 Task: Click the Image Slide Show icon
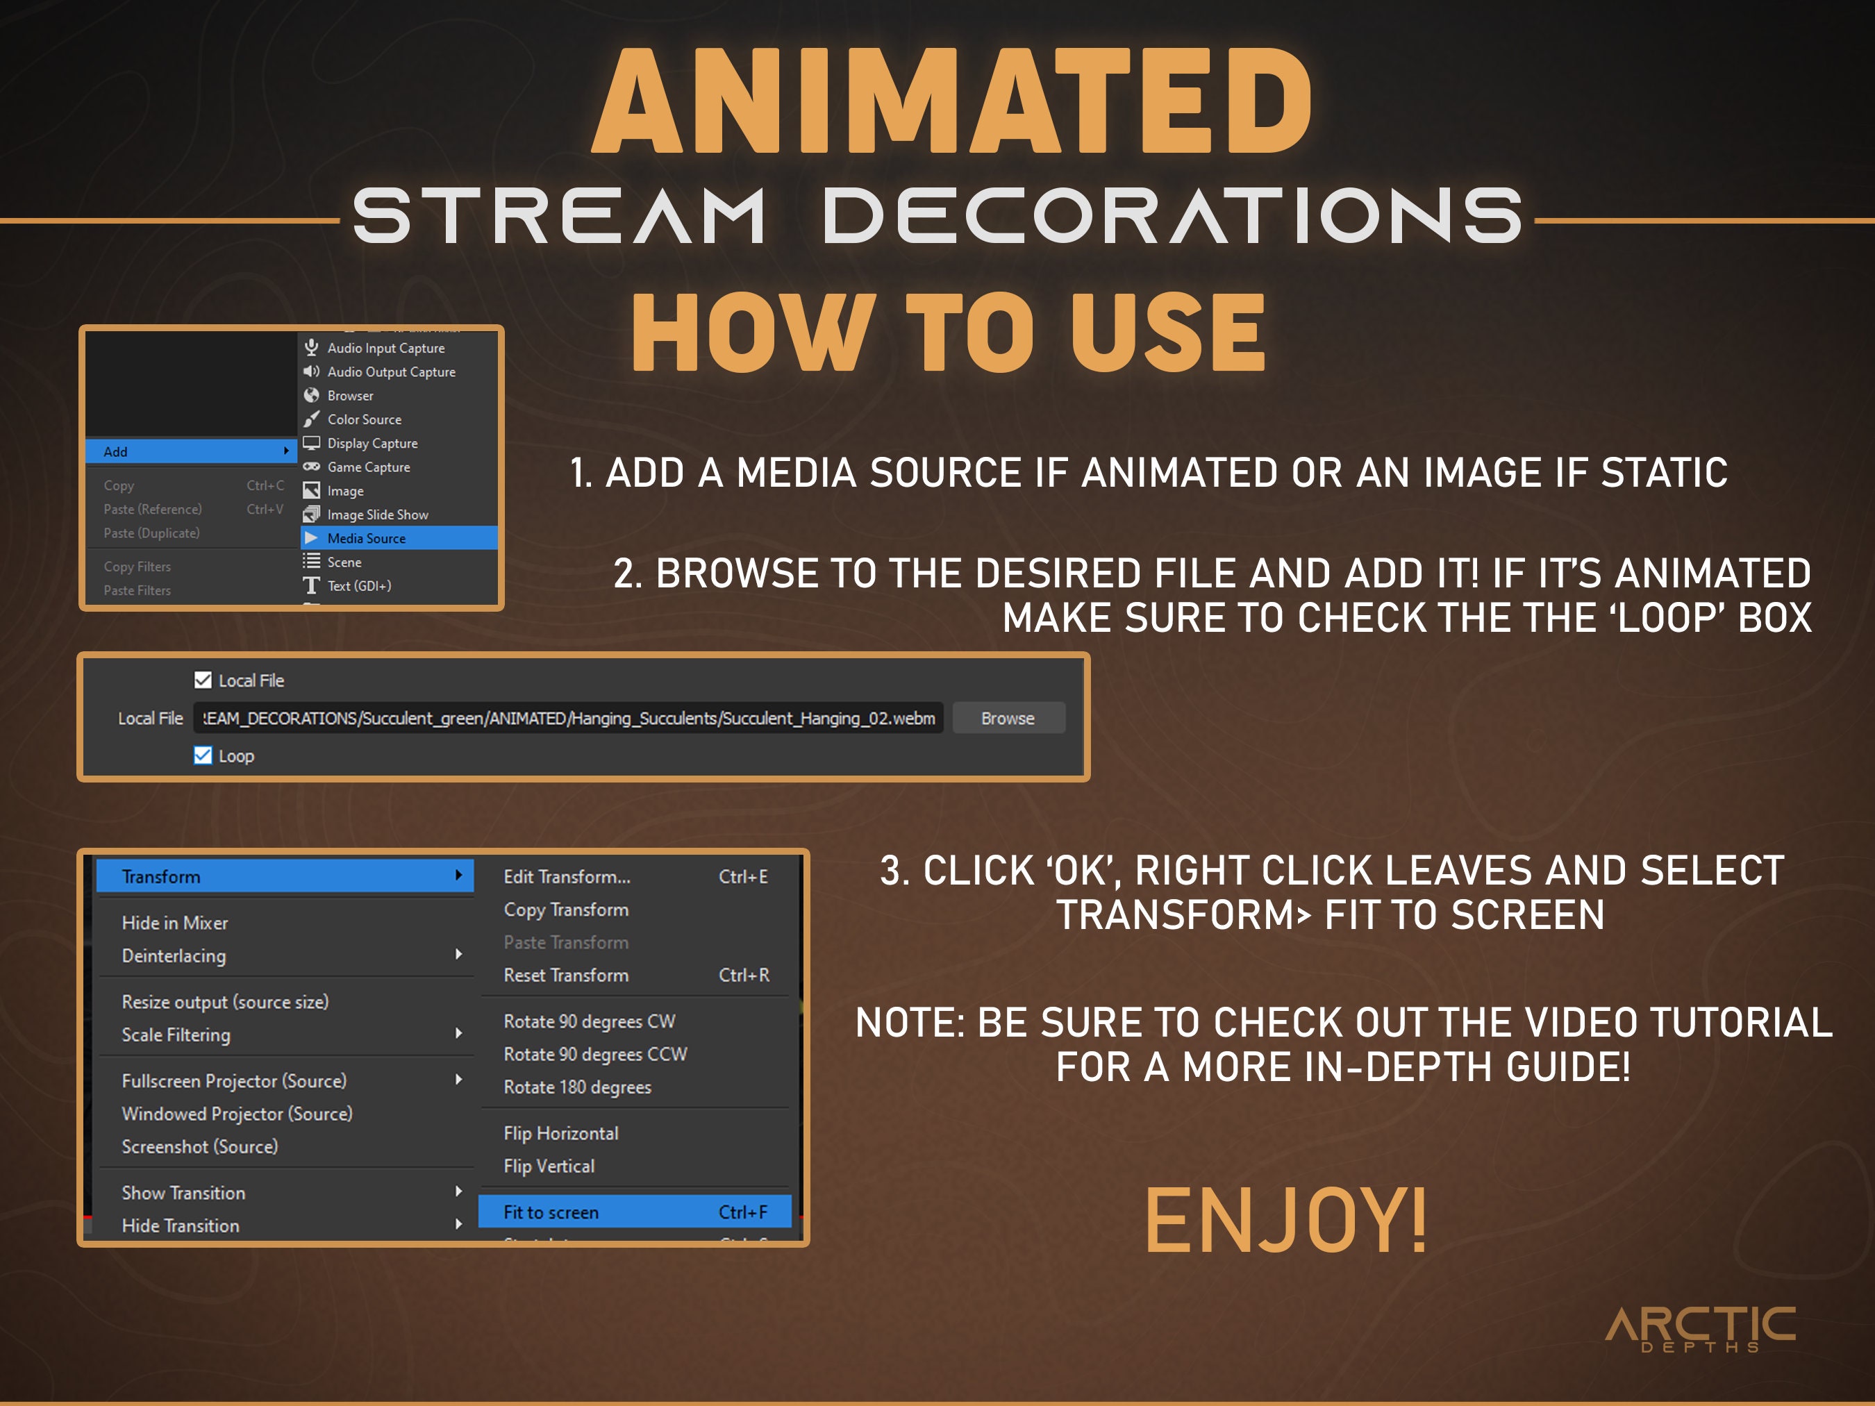(x=311, y=514)
